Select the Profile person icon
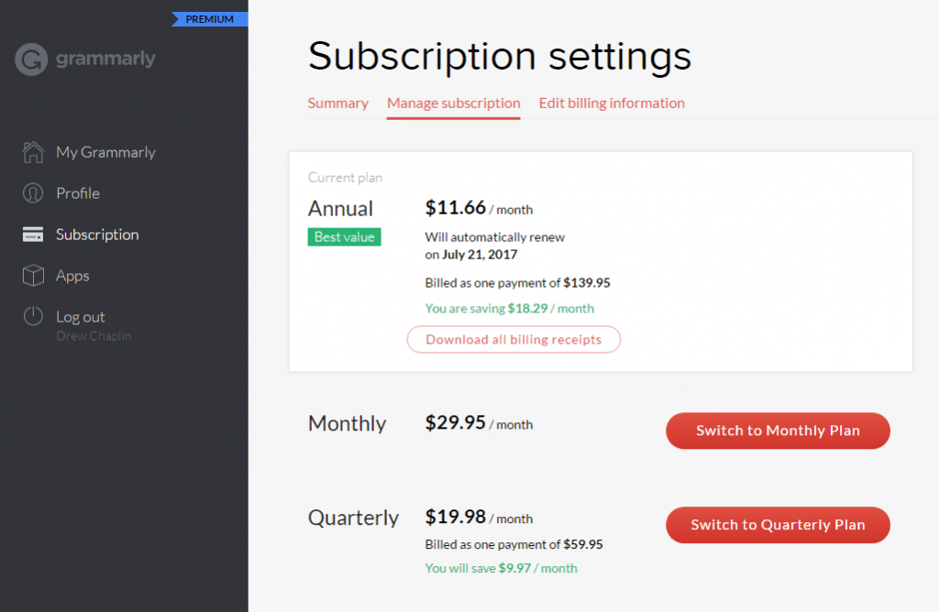 [x=33, y=193]
